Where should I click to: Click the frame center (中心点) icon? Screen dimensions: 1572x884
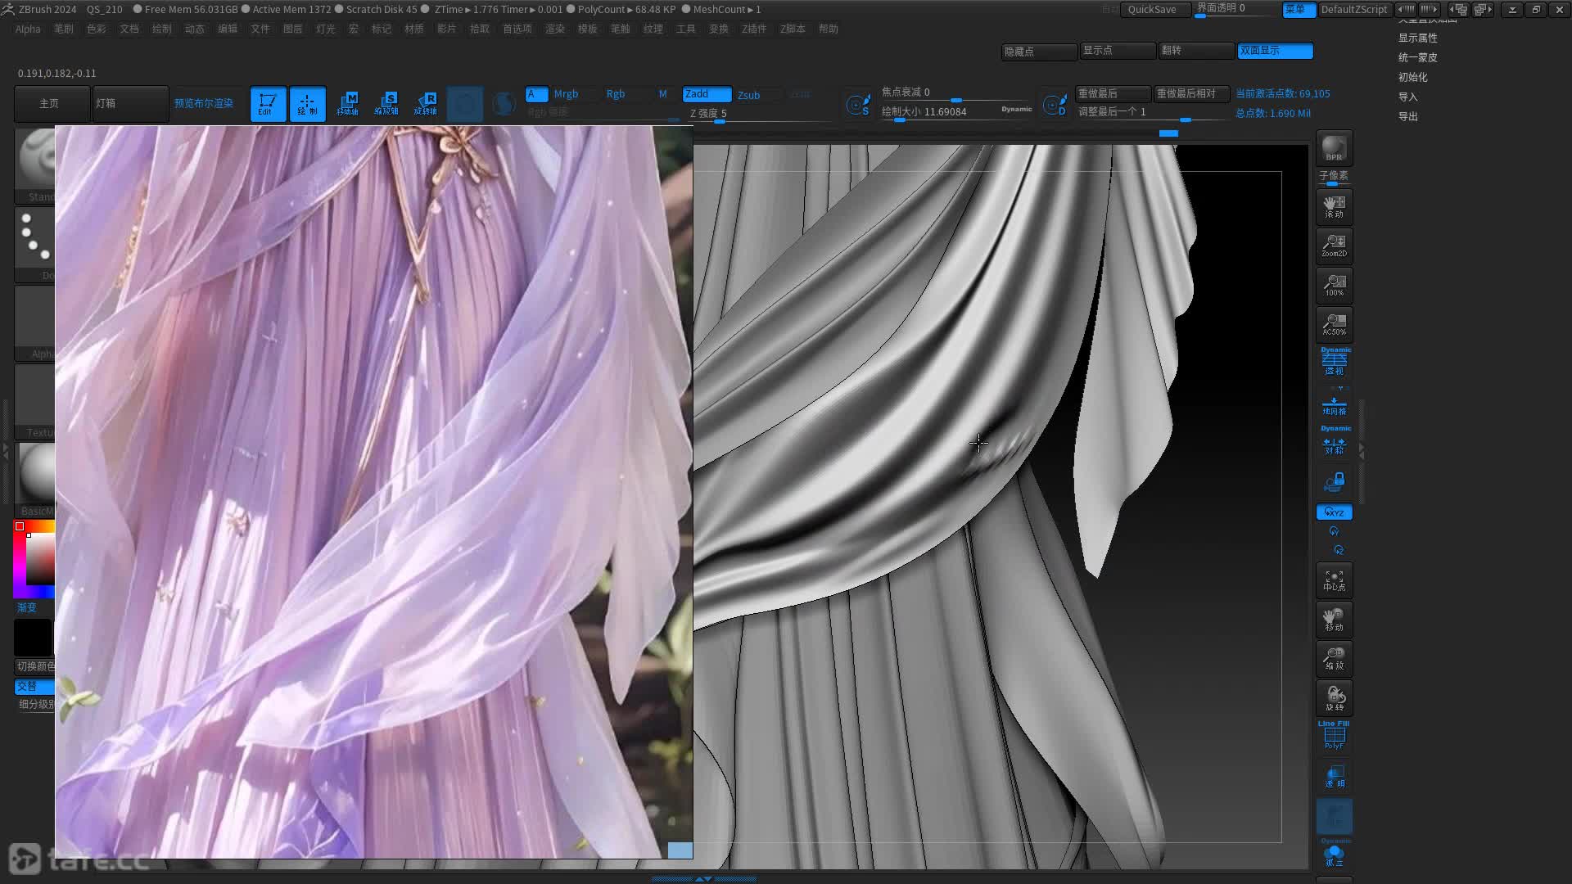1334,580
